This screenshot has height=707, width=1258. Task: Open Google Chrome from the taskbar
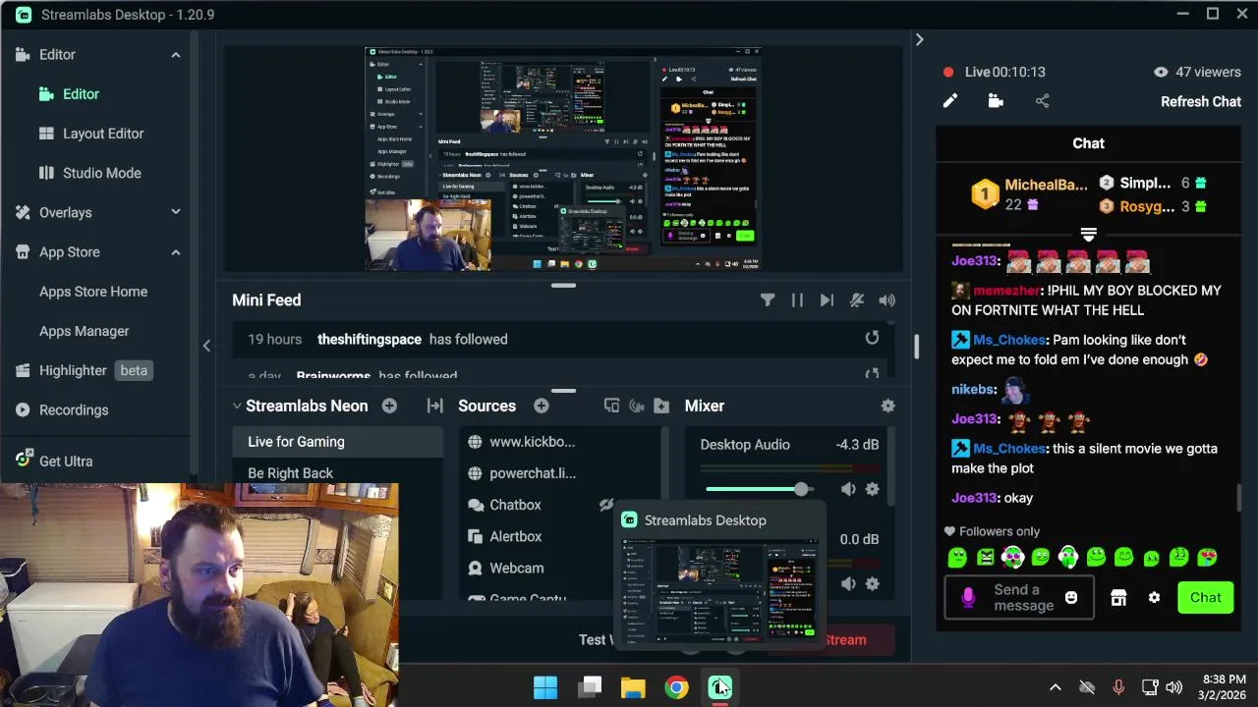(676, 687)
